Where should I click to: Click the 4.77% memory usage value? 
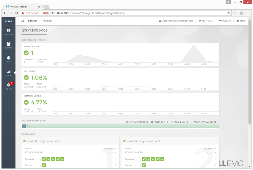(x=39, y=102)
